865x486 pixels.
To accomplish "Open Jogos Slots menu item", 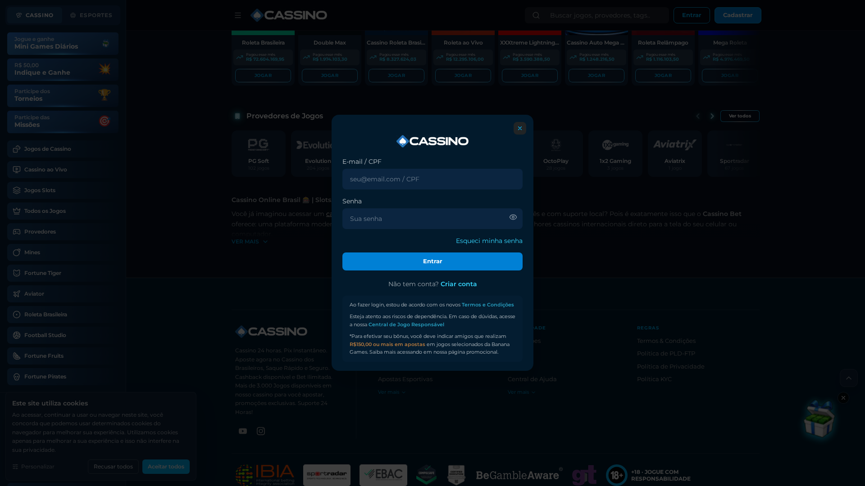I will click(63, 190).
